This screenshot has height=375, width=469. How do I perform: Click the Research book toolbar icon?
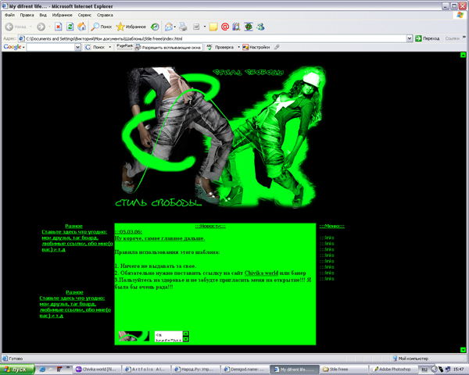tap(236, 27)
